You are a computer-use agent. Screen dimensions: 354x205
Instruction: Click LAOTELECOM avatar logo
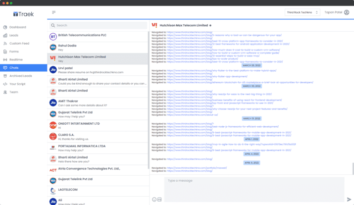pyautogui.click(x=53, y=191)
